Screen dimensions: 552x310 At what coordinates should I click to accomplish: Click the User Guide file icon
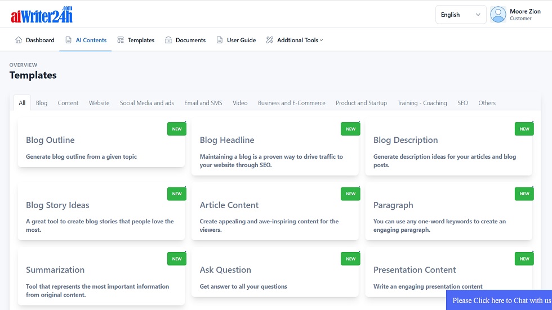[x=220, y=40]
